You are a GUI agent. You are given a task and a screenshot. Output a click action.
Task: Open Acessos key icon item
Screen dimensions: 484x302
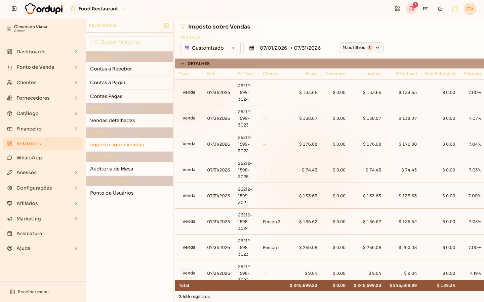click(x=43, y=172)
